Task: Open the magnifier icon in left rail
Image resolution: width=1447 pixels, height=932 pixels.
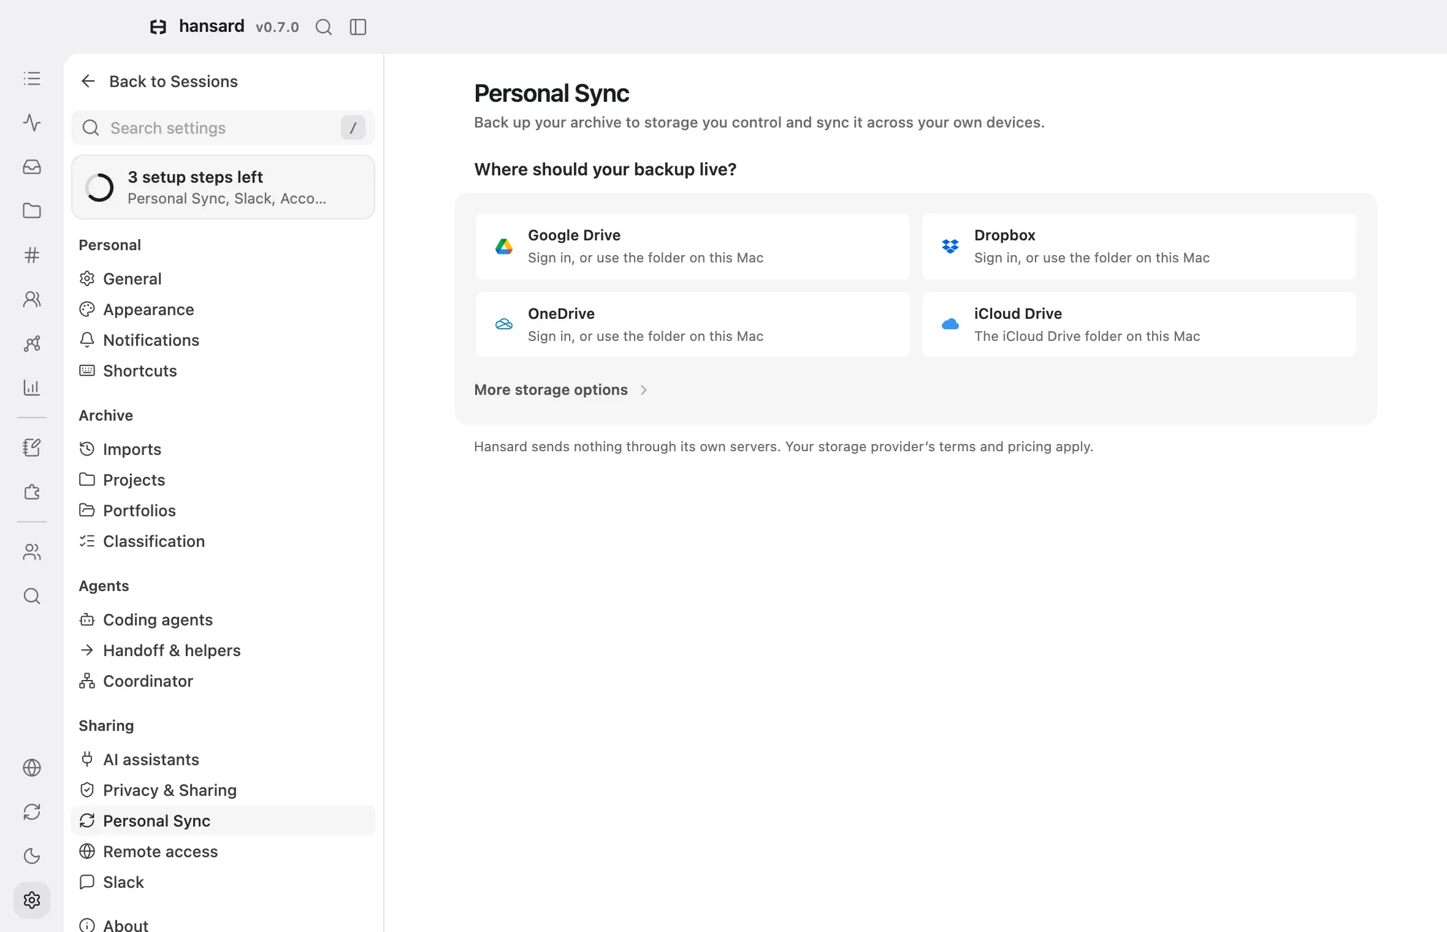Action: 32,596
